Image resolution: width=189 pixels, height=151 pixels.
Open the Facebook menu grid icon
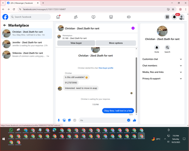[167, 17]
